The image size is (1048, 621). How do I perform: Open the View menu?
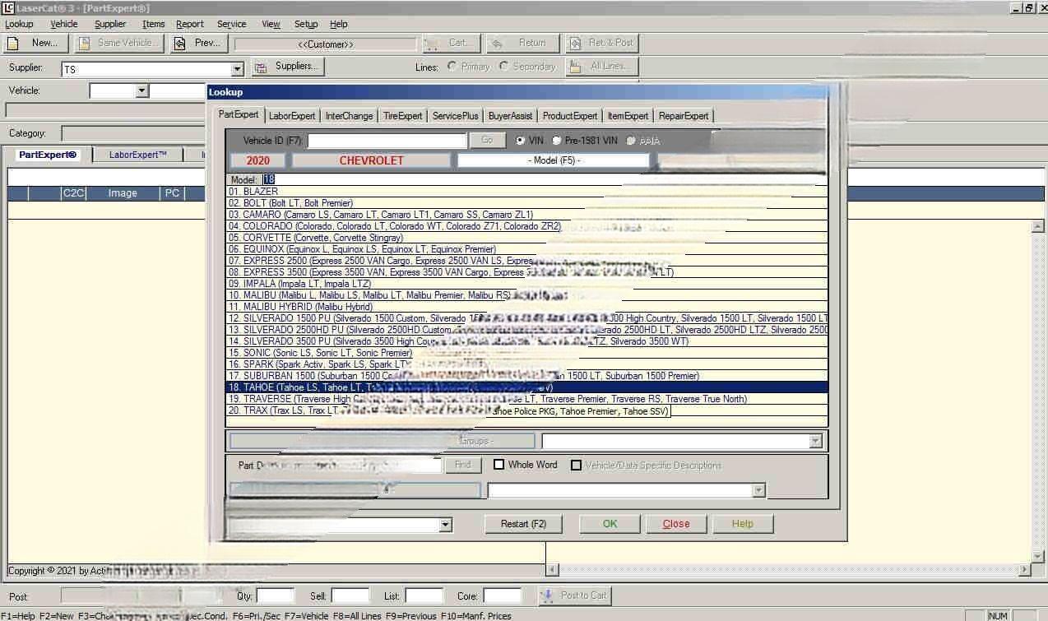271,24
